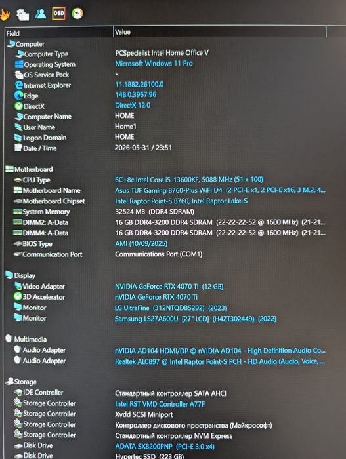The height and width of the screenshot is (459, 346).
Task: Click the Storage section icon
Action: (x=10, y=381)
